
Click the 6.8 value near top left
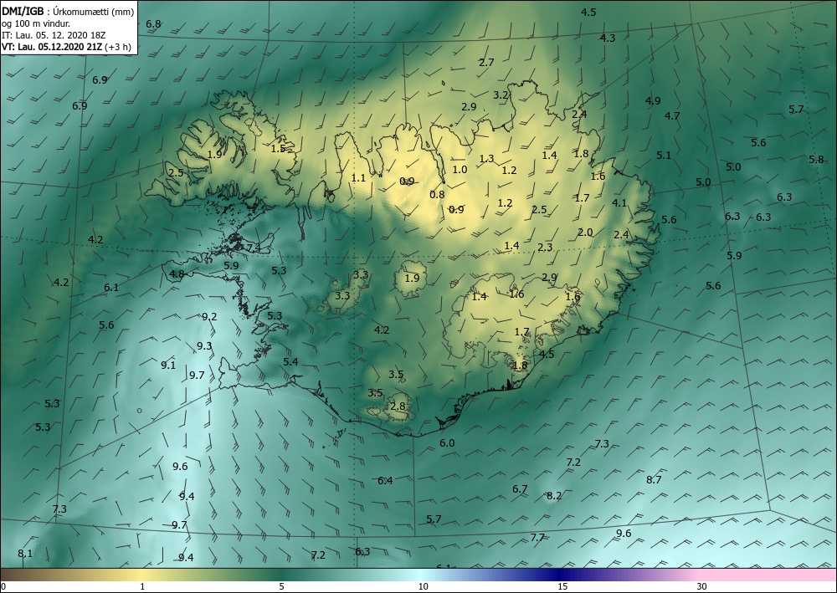(x=153, y=24)
